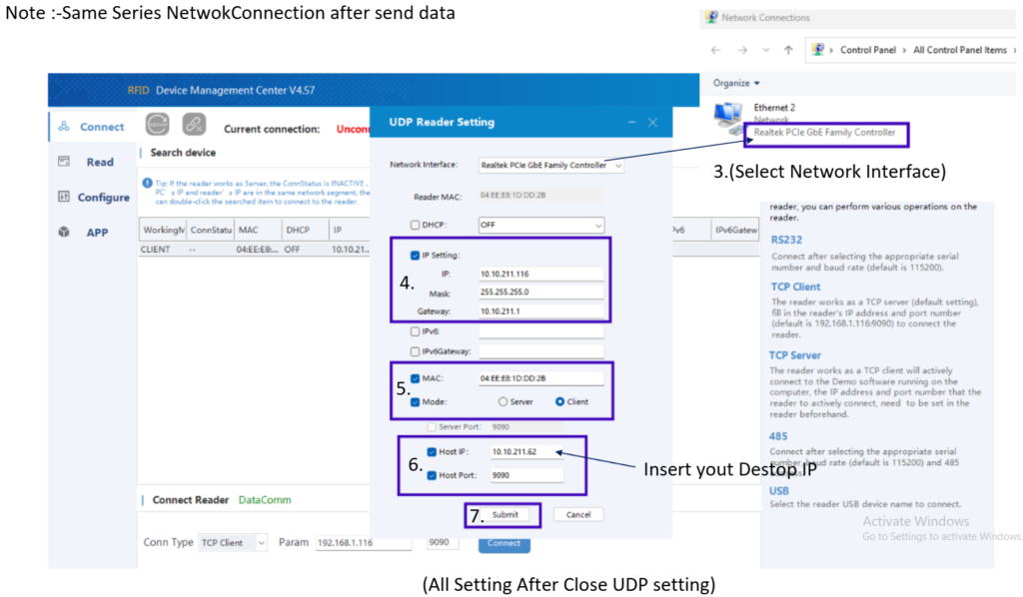Click the MAC column header
The height and width of the screenshot is (597, 1023).
(258, 230)
